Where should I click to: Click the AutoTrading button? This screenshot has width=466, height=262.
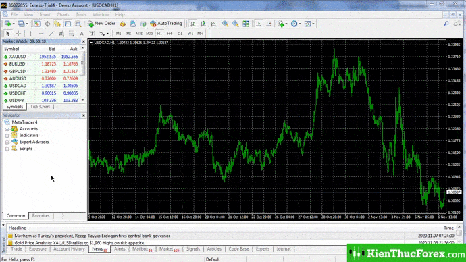(166, 24)
